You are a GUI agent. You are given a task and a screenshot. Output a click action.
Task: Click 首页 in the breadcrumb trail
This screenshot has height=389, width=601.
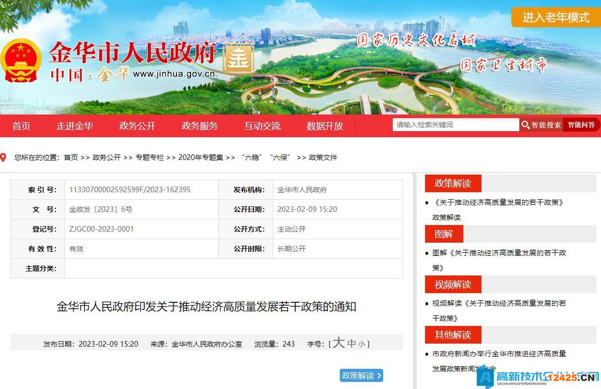71,157
